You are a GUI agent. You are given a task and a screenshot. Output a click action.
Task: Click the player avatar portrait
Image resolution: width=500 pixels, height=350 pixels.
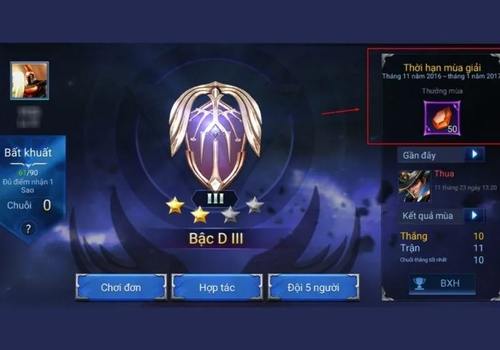click(x=29, y=81)
